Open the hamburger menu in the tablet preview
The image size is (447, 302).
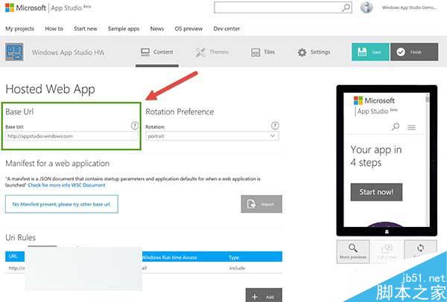(x=411, y=127)
